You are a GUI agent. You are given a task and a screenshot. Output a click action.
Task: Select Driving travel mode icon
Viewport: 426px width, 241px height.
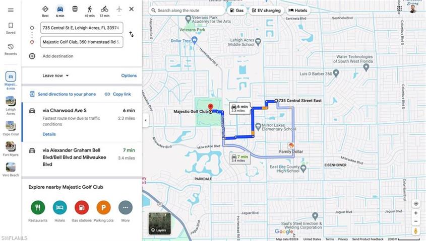coord(60,12)
